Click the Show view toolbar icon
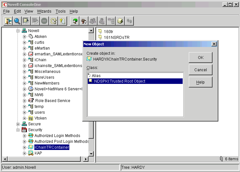The height and width of the screenshot is (172, 240). coord(26,21)
